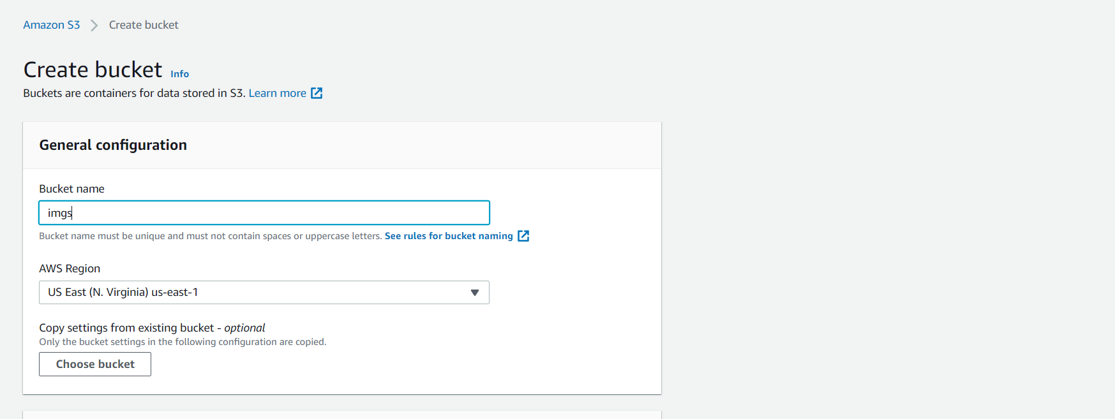Open the US East (N. Virginia) us-east-1 region selector
The image size is (1115, 419).
264,293
